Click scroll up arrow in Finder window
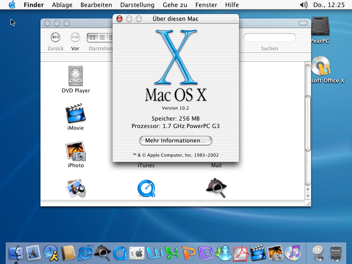The height and width of the screenshot is (264, 352). (308, 189)
